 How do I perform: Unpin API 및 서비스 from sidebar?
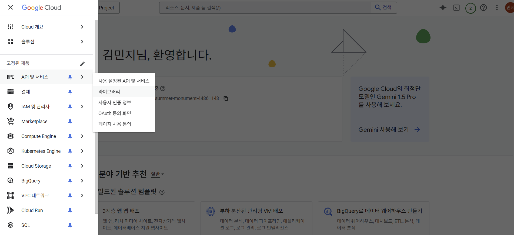coord(70,77)
